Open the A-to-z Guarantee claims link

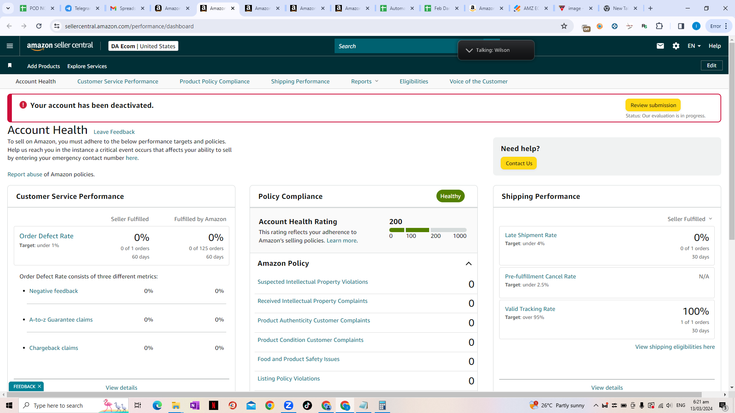[x=61, y=320]
